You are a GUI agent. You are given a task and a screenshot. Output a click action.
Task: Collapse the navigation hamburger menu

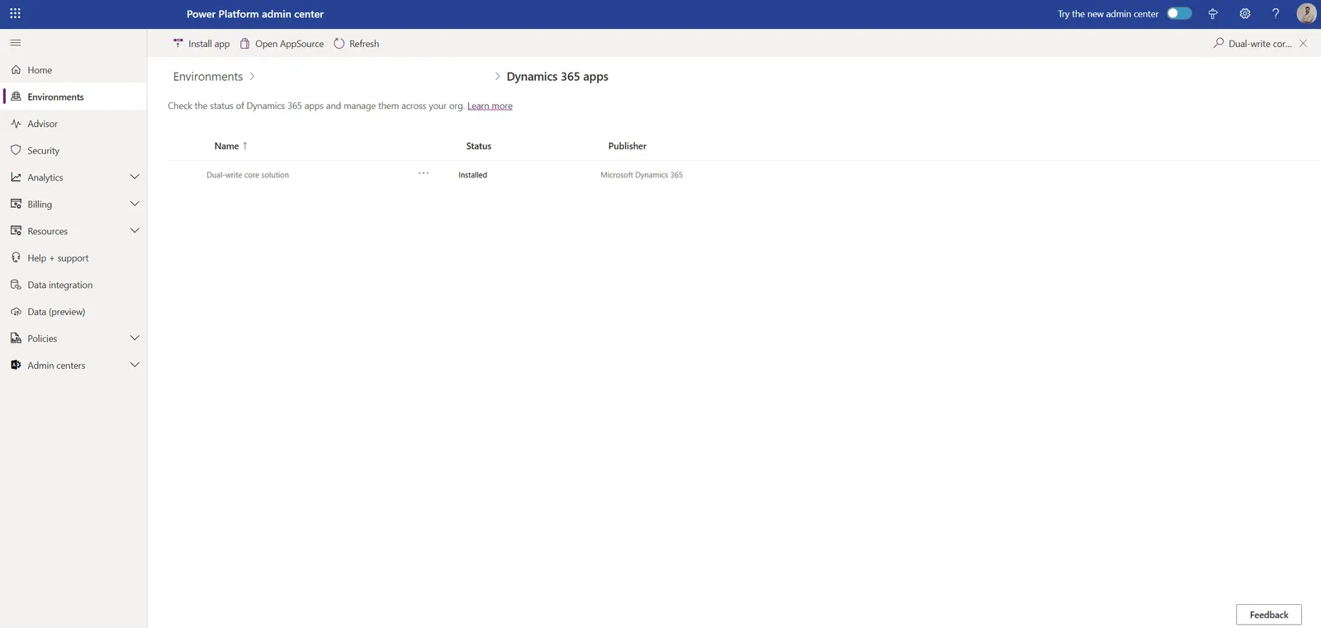click(16, 43)
